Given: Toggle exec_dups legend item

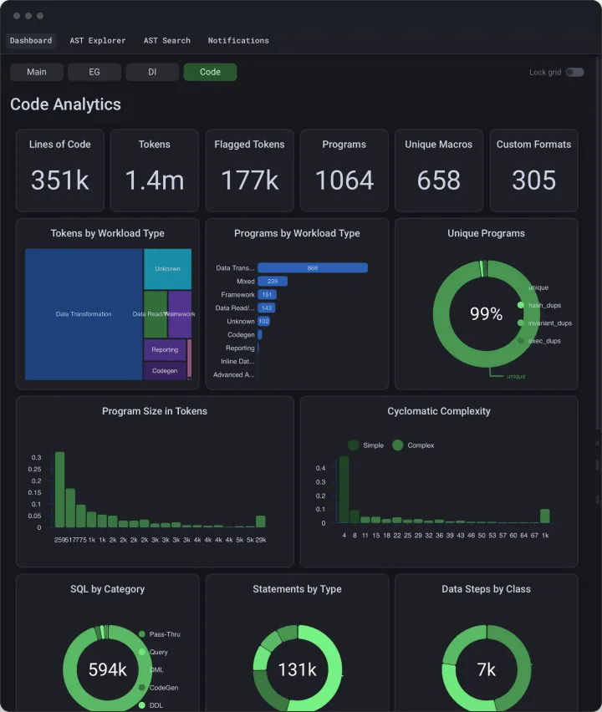Looking at the screenshot, I should [x=540, y=341].
